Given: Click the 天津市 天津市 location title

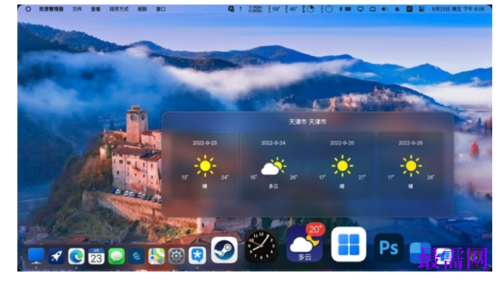Looking at the screenshot, I should tap(308, 121).
